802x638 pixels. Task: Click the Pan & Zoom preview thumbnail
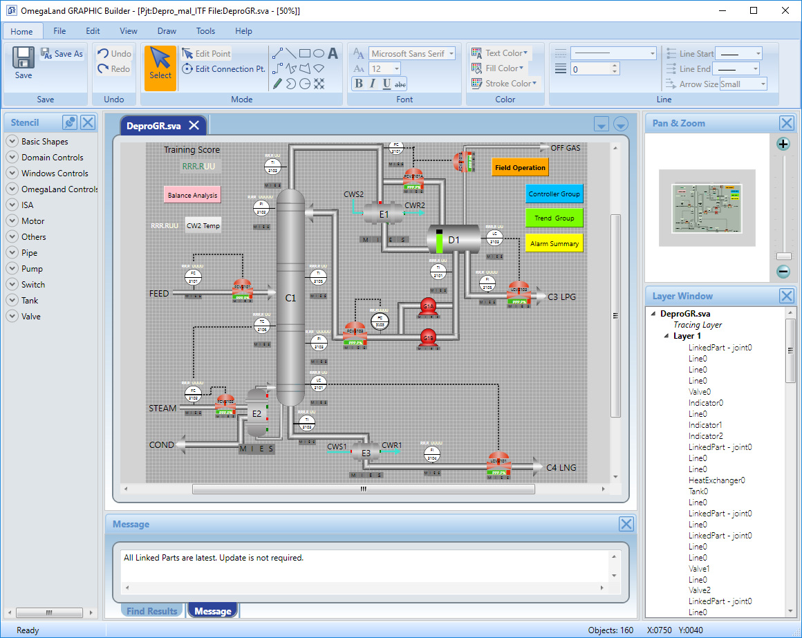pyautogui.click(x=707, y=207)
